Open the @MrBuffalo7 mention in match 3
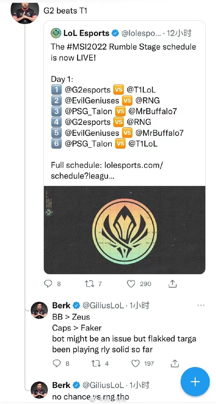This screenshot has height=404, width=216. pyautogui.click(x=152, y=111)
